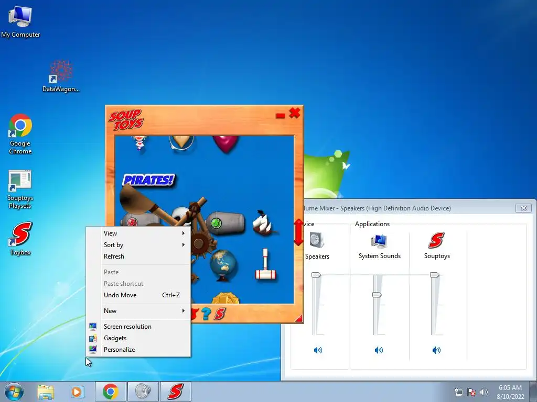
Task: Click the red up-down scroll arrow in Toybox
Action: pyautogui.click(x=298, y=232)
